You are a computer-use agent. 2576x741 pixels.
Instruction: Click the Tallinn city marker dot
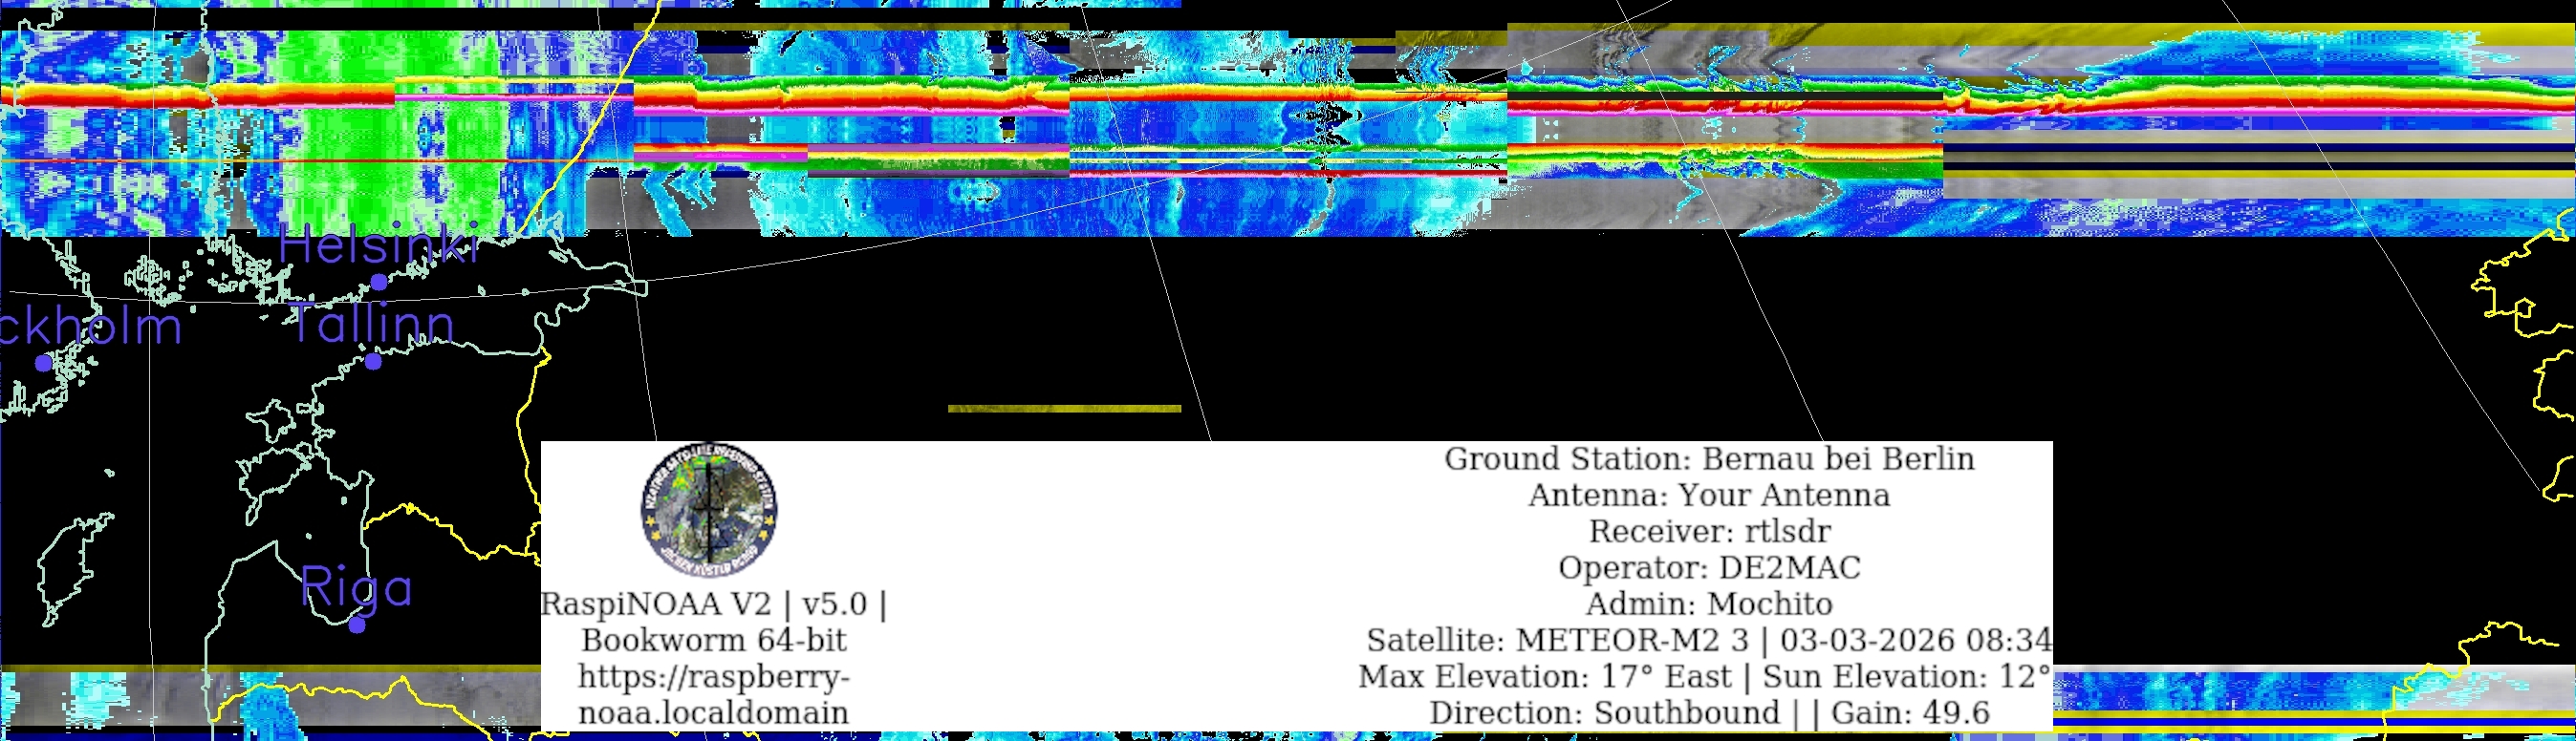(373, 362)
